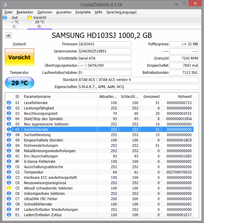Click the status orb of Laden/Entladen Wiederholungen row
Viewport: 237px width, 223px height.
click(x=9, y=209)
